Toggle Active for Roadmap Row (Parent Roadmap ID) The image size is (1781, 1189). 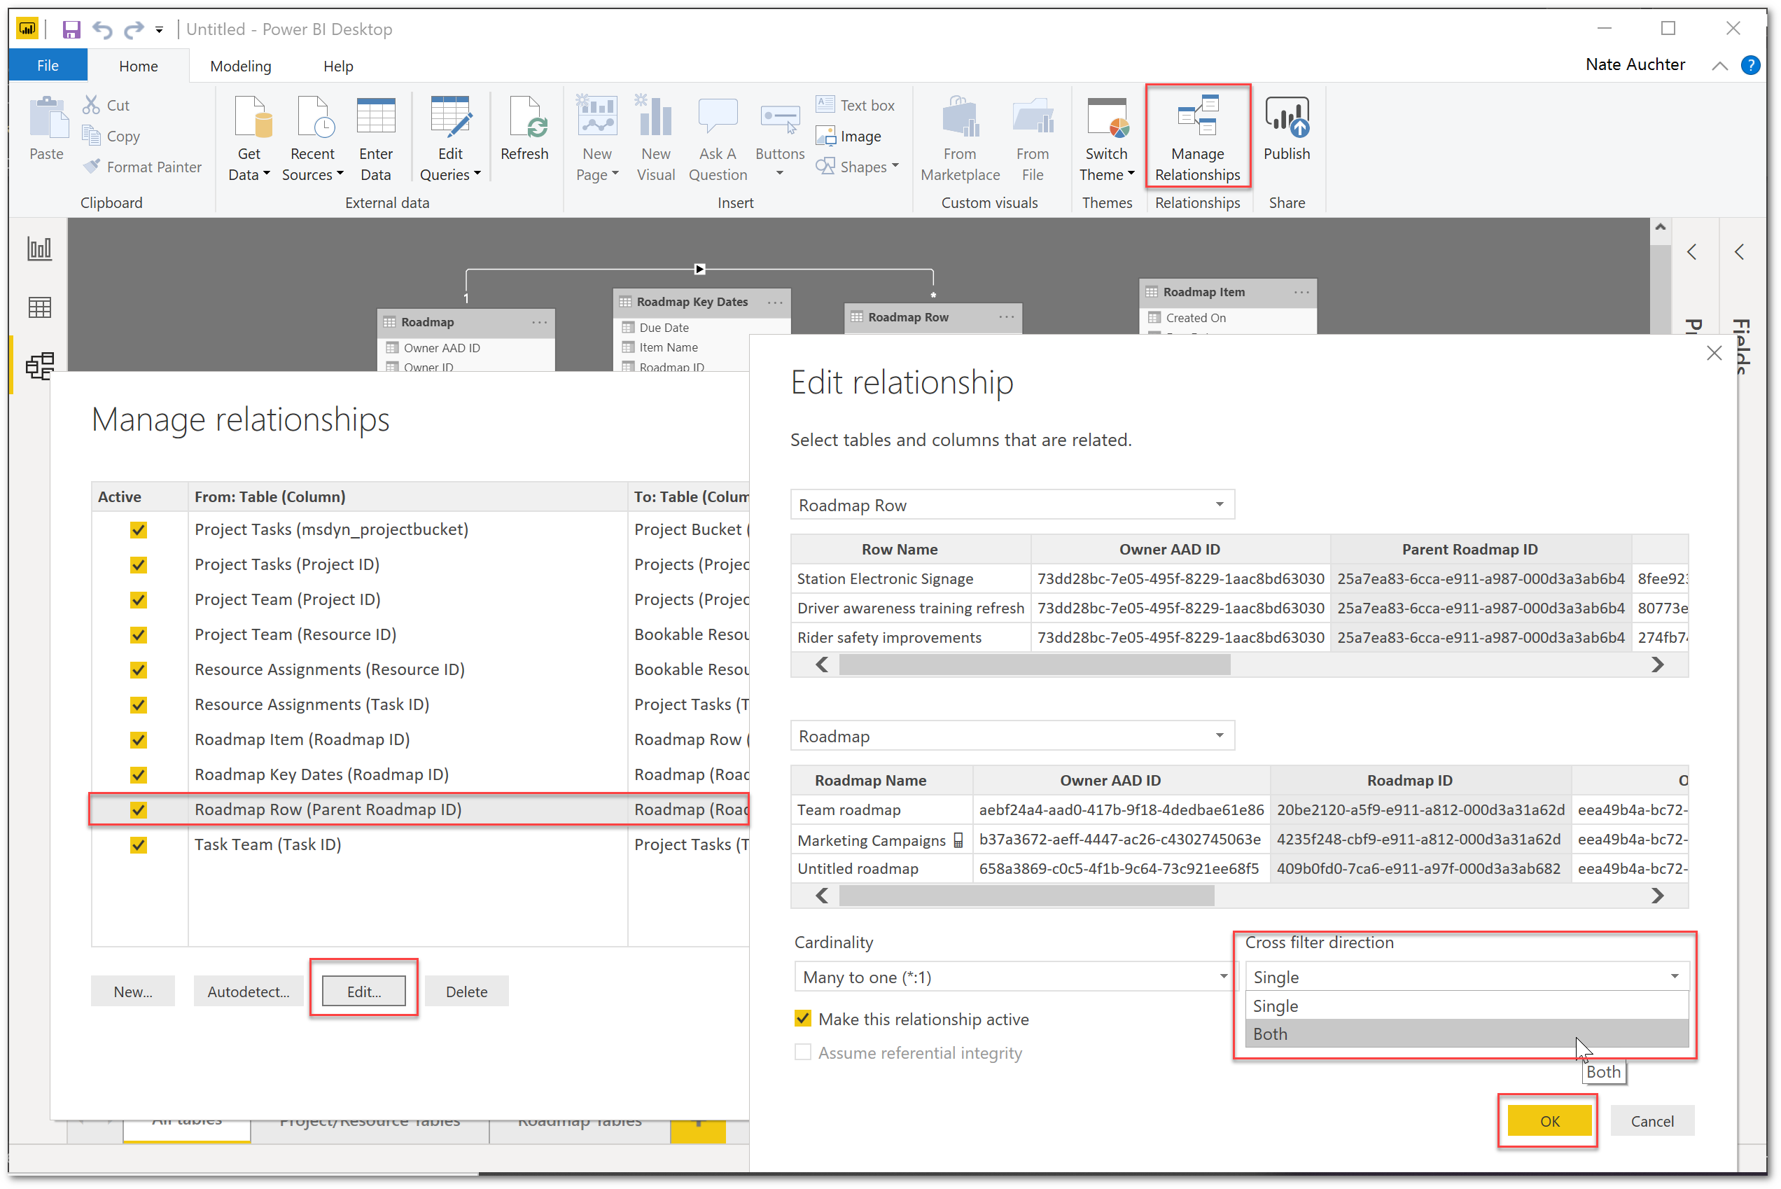(x=138, y=809)
